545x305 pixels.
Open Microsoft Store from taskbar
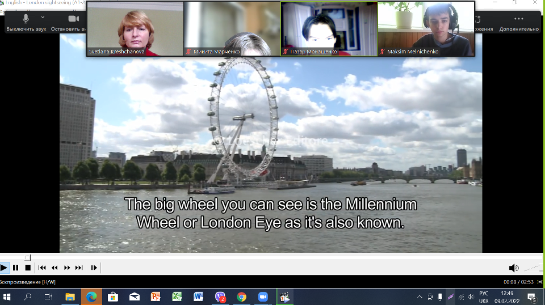(x=113, y=297)
